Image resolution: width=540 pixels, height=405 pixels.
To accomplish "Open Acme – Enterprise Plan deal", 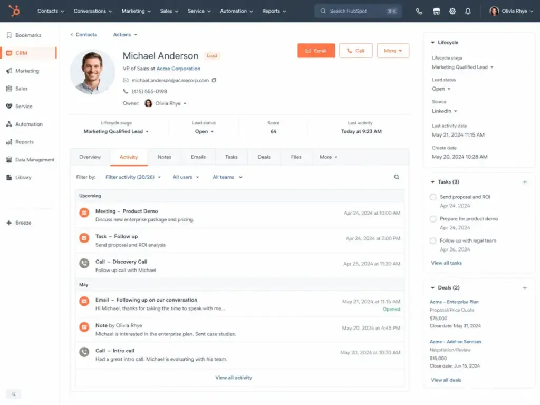I will click(454, 302).
